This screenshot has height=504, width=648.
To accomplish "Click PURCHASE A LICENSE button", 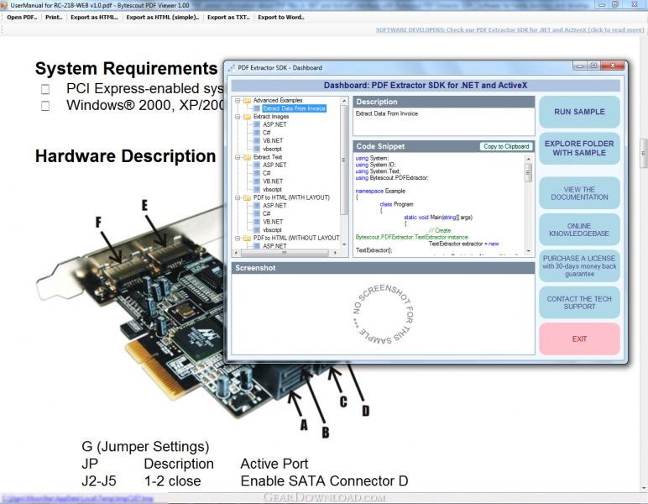I will click(579, 265).
